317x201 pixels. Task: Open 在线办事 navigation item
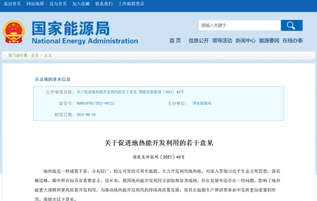pyautogui.click(x=292, y=41)
